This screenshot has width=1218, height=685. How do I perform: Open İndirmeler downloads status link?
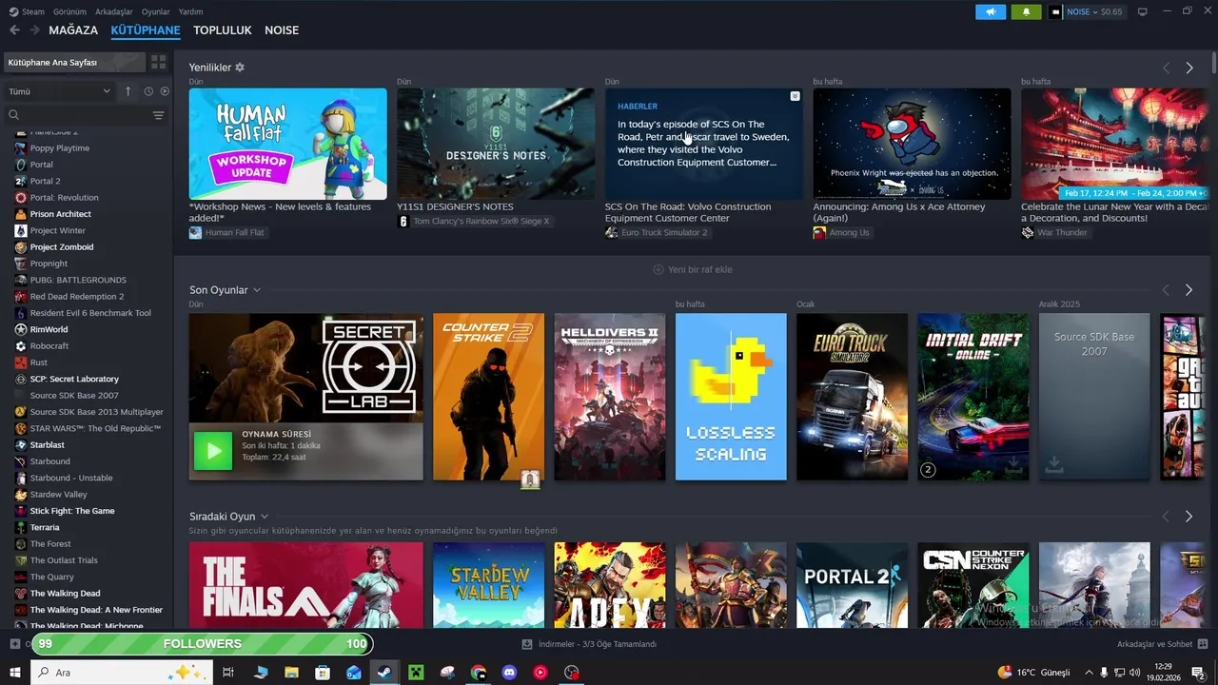(598, 644)
